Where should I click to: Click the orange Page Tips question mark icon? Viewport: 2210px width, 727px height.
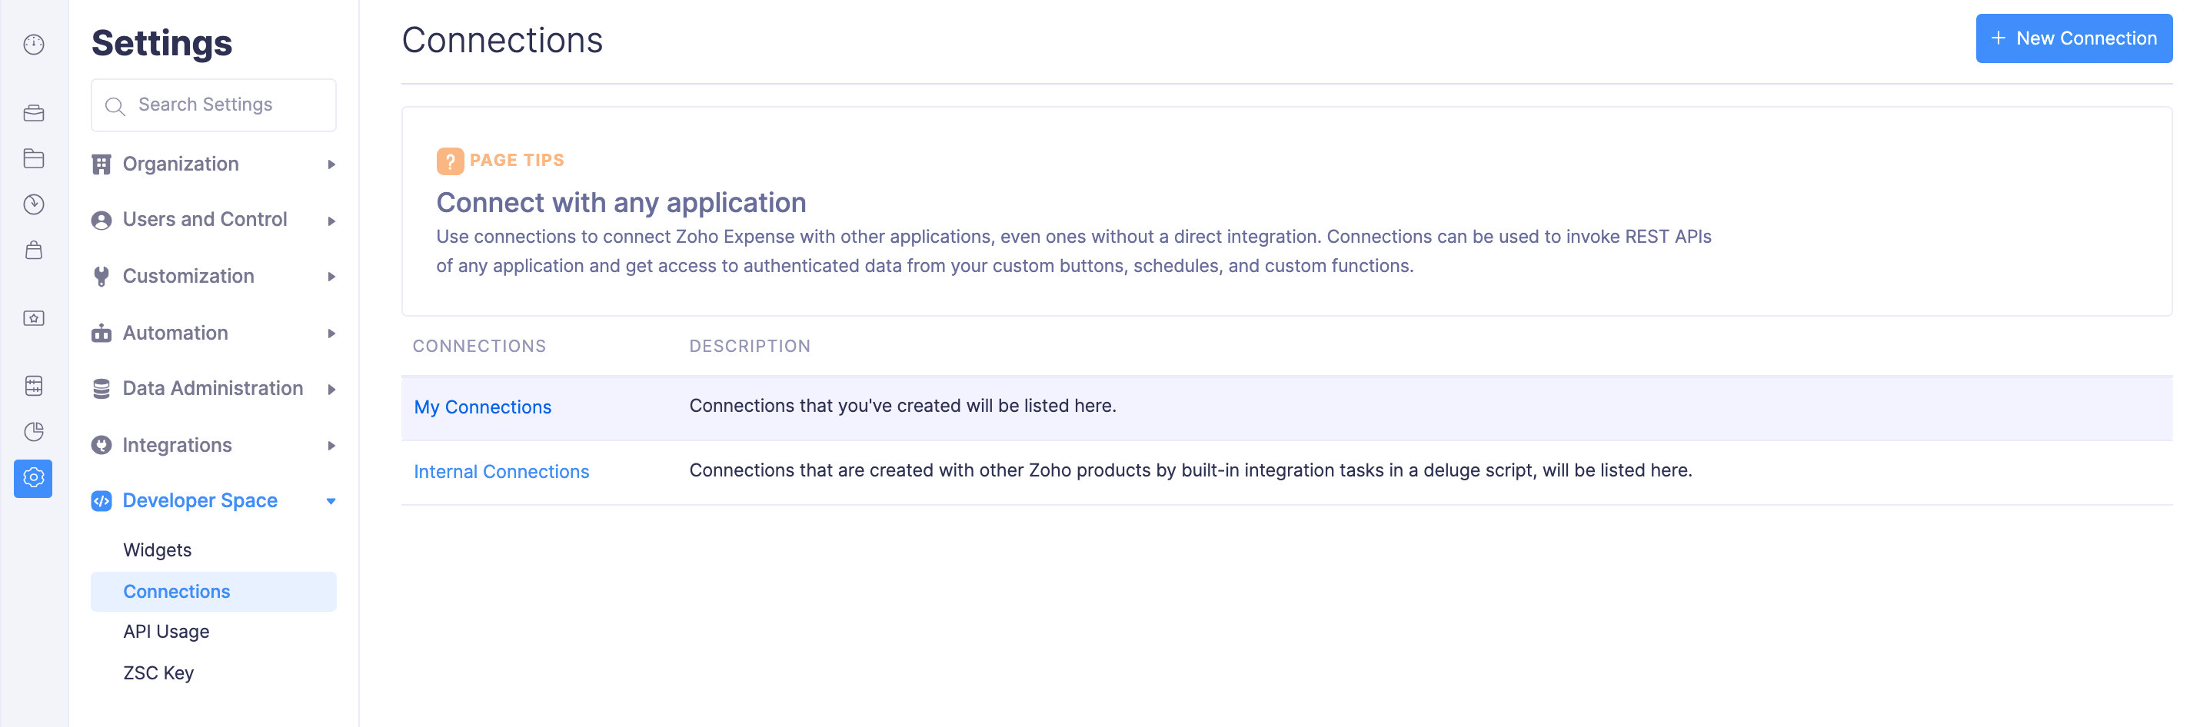click(450, 161)
